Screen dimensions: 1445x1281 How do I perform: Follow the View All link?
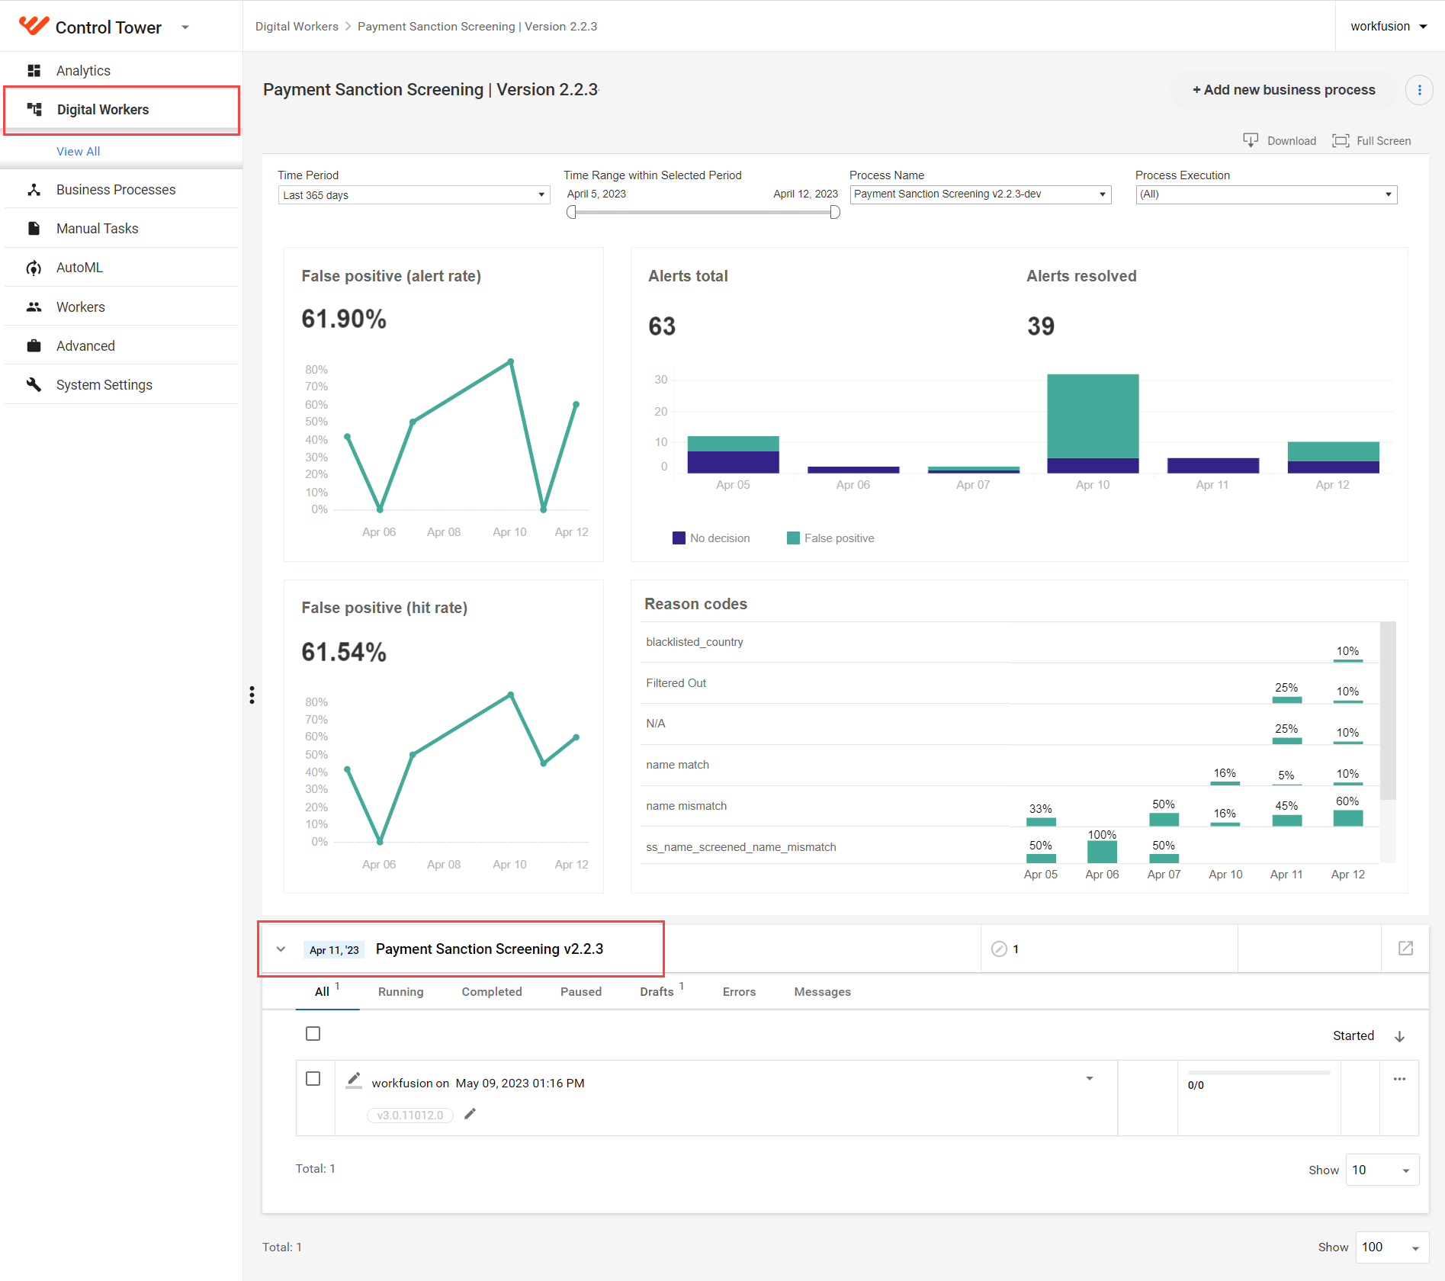[x=78, y=151]
